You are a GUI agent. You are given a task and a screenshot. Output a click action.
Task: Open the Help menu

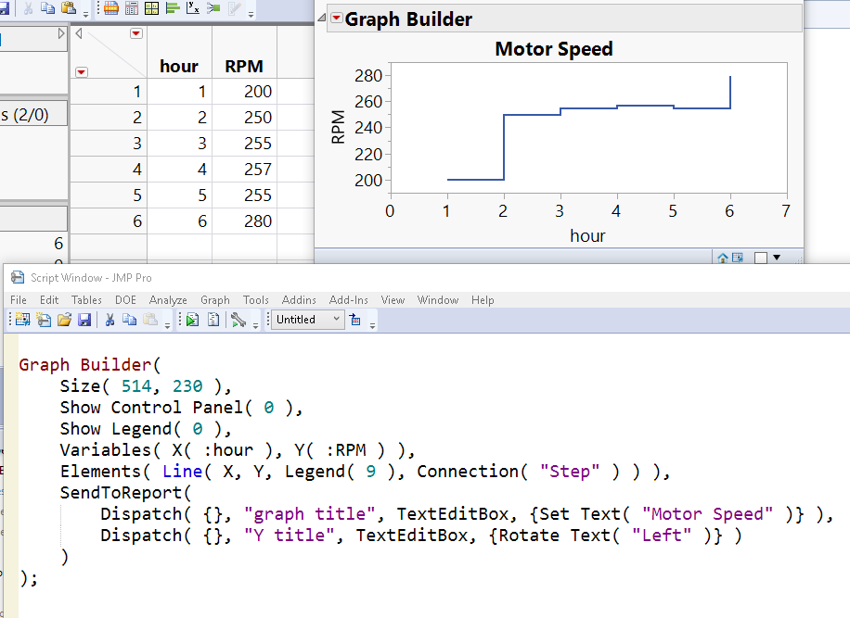483,300
